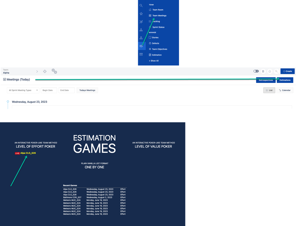296x226 pixels.
Task: Click the Todays Meetings button
Action: (x=87, y=90)
